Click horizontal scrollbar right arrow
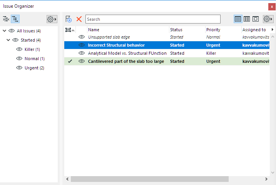This screenshot has width=276, height=185. point(266,179)
